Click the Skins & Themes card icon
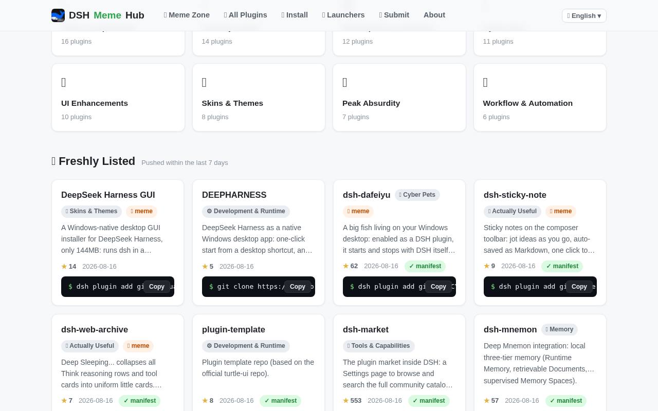Image resolution: width=658 pixels, height=411 pixels. (x=205, y=82)
